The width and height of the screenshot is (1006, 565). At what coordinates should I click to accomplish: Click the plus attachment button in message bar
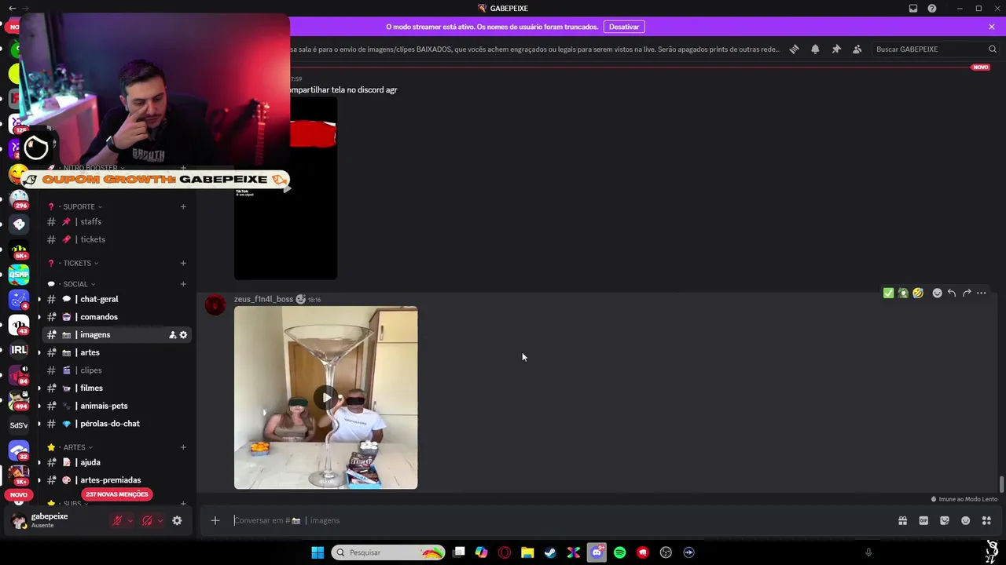215,520
